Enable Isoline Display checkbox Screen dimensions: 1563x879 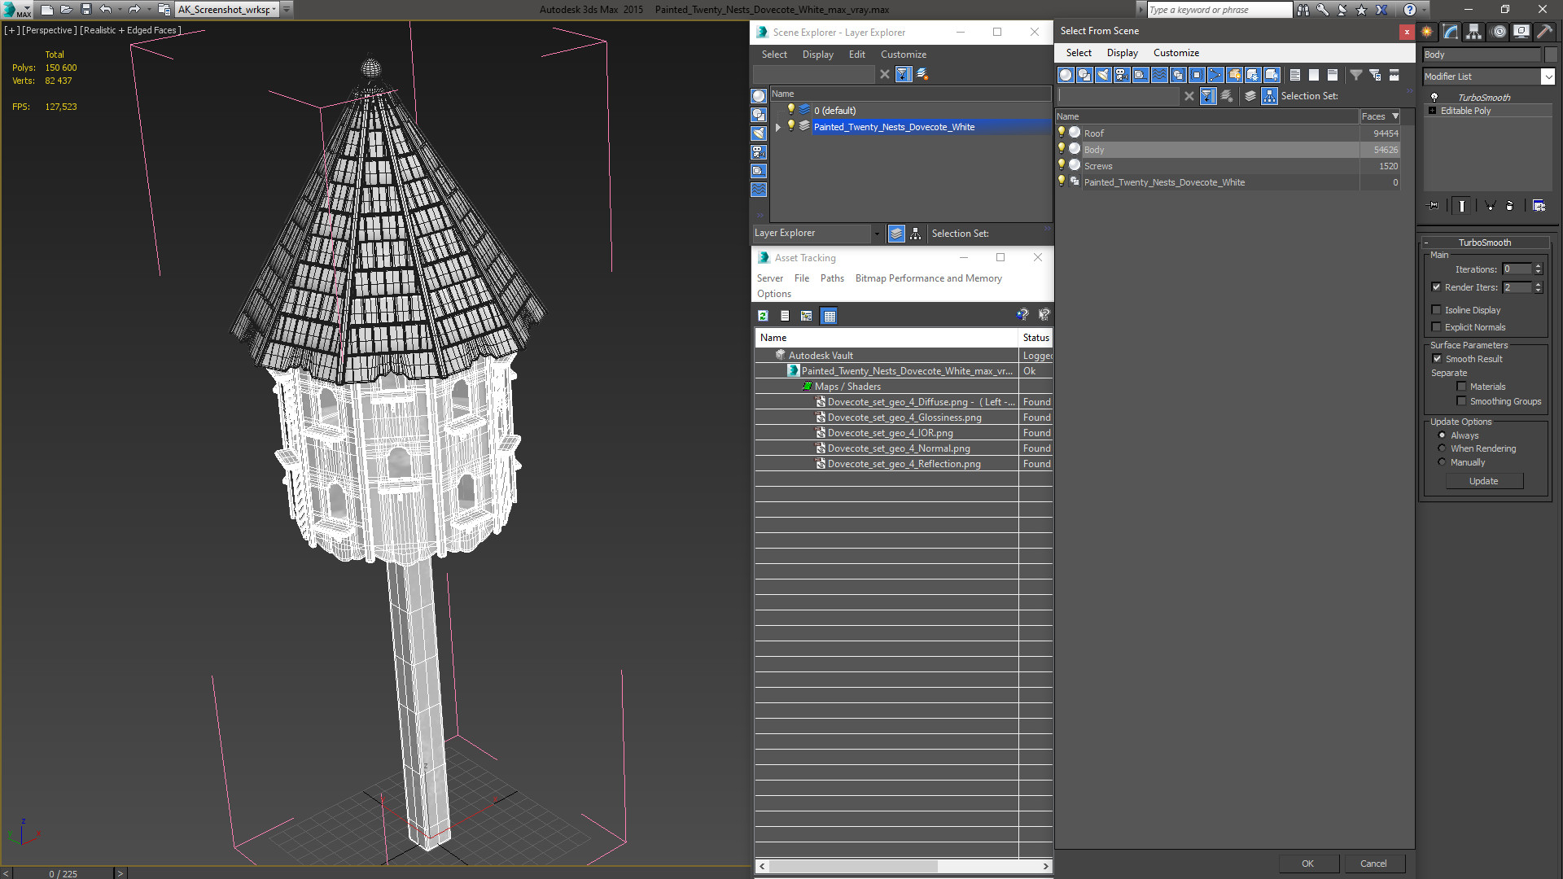[1436, 310]
